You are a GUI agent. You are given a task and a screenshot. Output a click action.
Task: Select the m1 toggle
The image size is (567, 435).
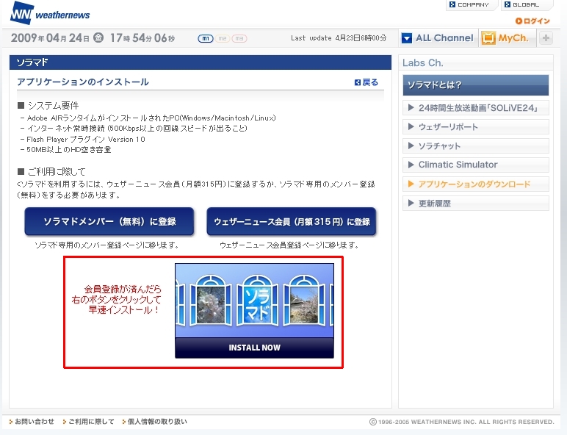coord(206,38)
